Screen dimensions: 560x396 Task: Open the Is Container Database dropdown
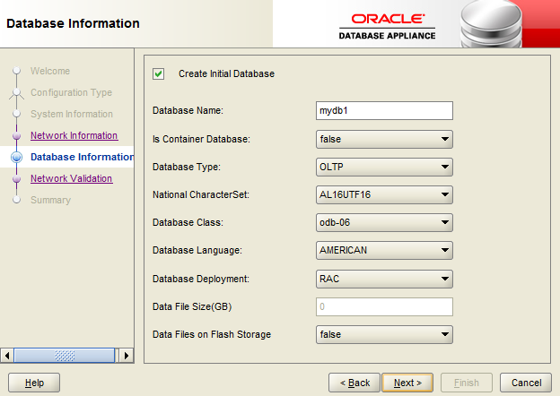click(384, 139)
